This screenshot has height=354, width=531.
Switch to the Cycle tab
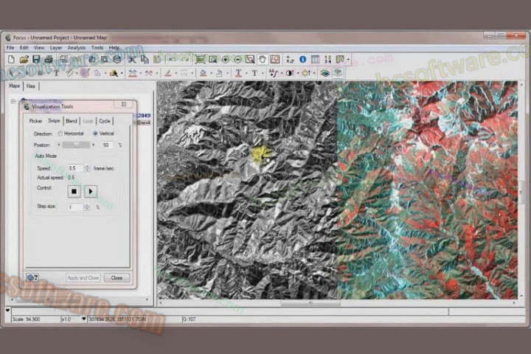point(105,121)
